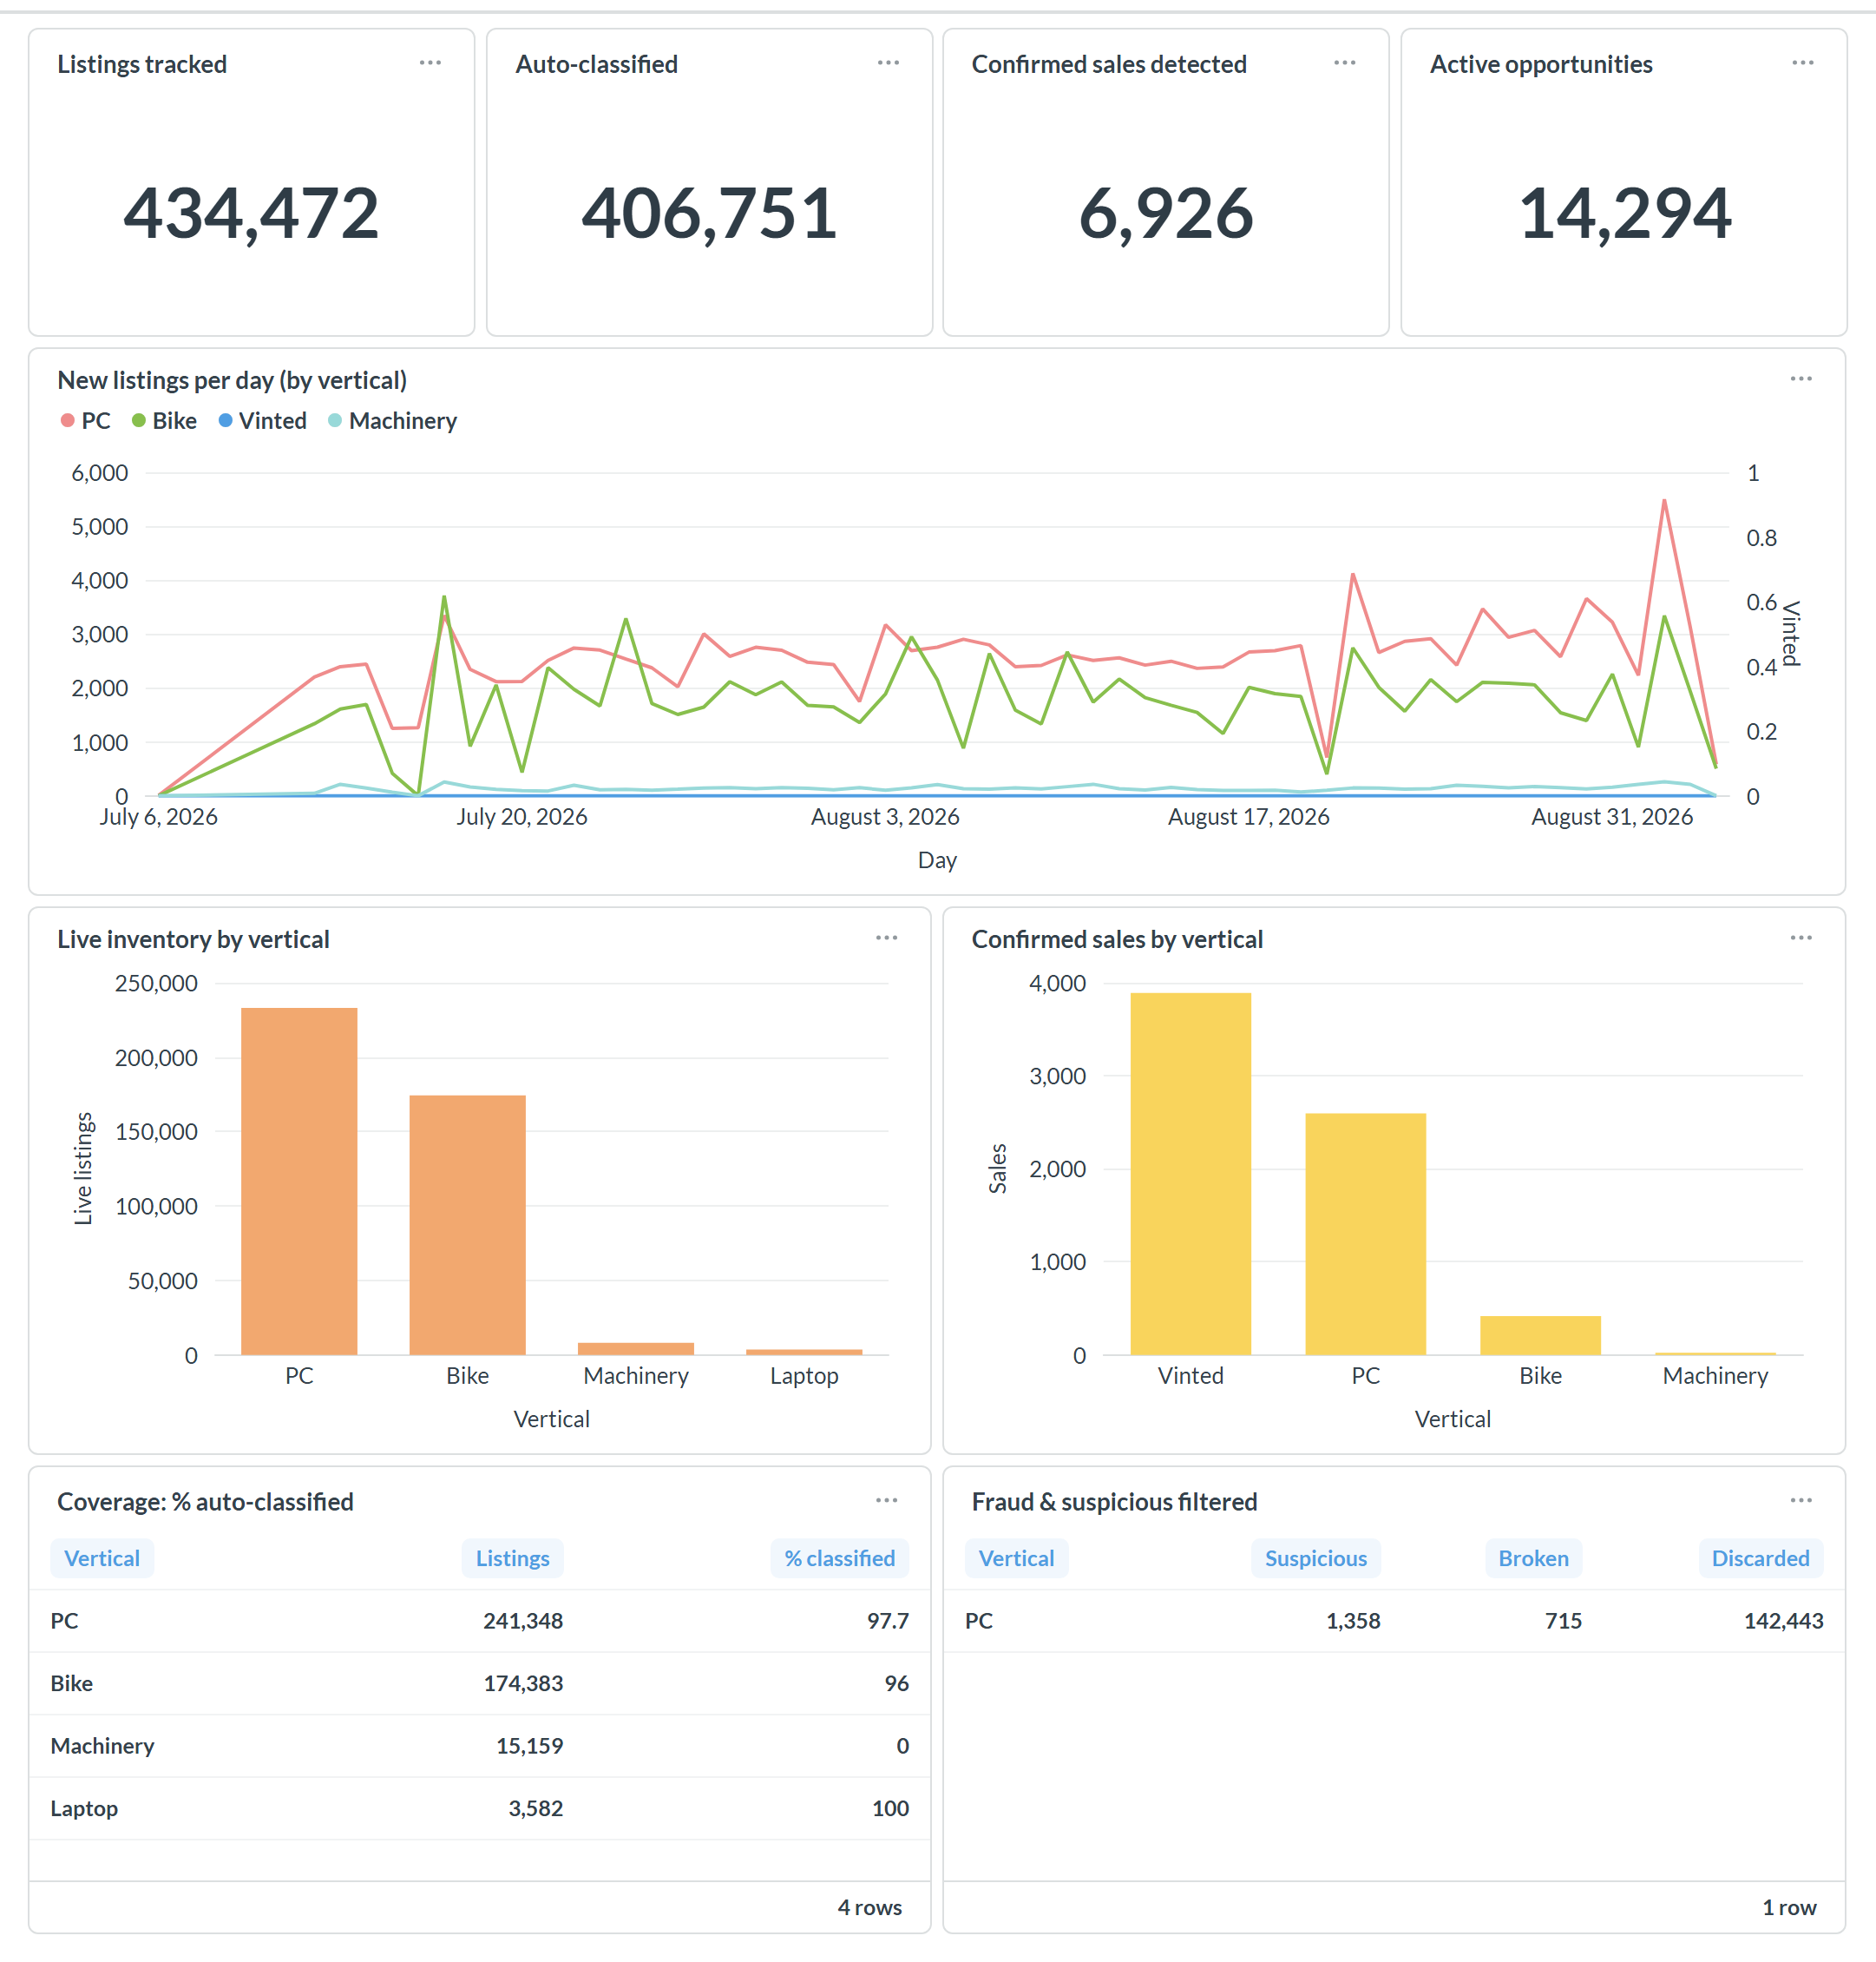The height and width of the screenshot is (1962, 1876).
Task: Open Active opportunities card ellipsis menu
Action: click(1803, 63)
